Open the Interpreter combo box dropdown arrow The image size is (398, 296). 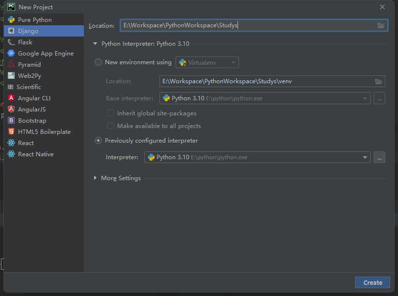click(x=365, y=157)
